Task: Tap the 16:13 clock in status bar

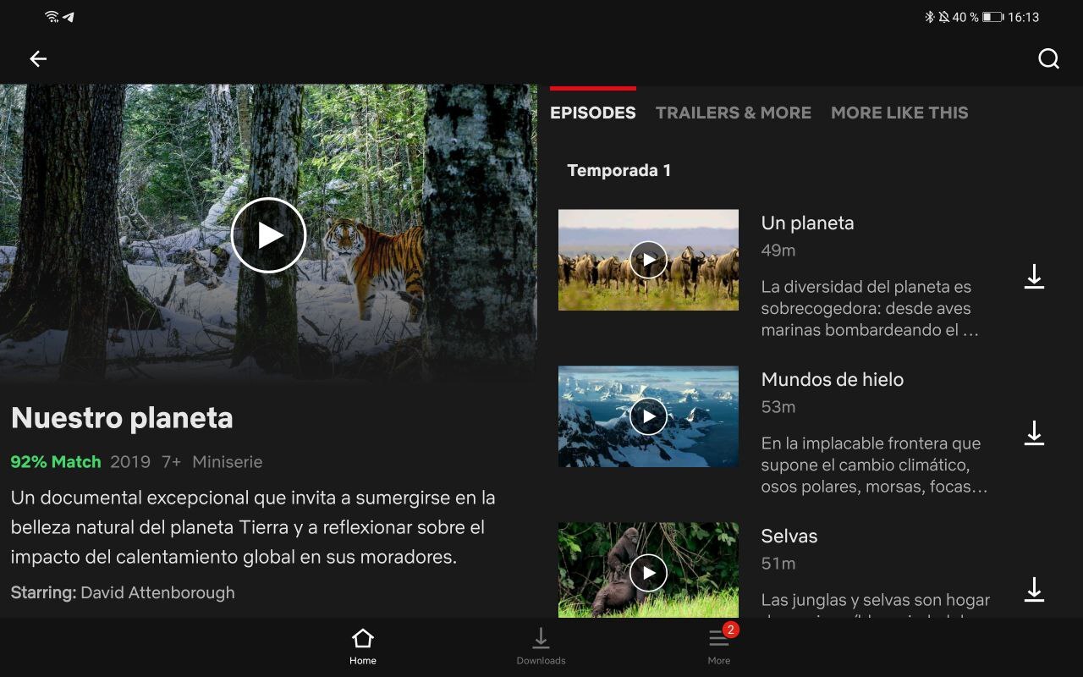Action: [x=1023, y=17]
